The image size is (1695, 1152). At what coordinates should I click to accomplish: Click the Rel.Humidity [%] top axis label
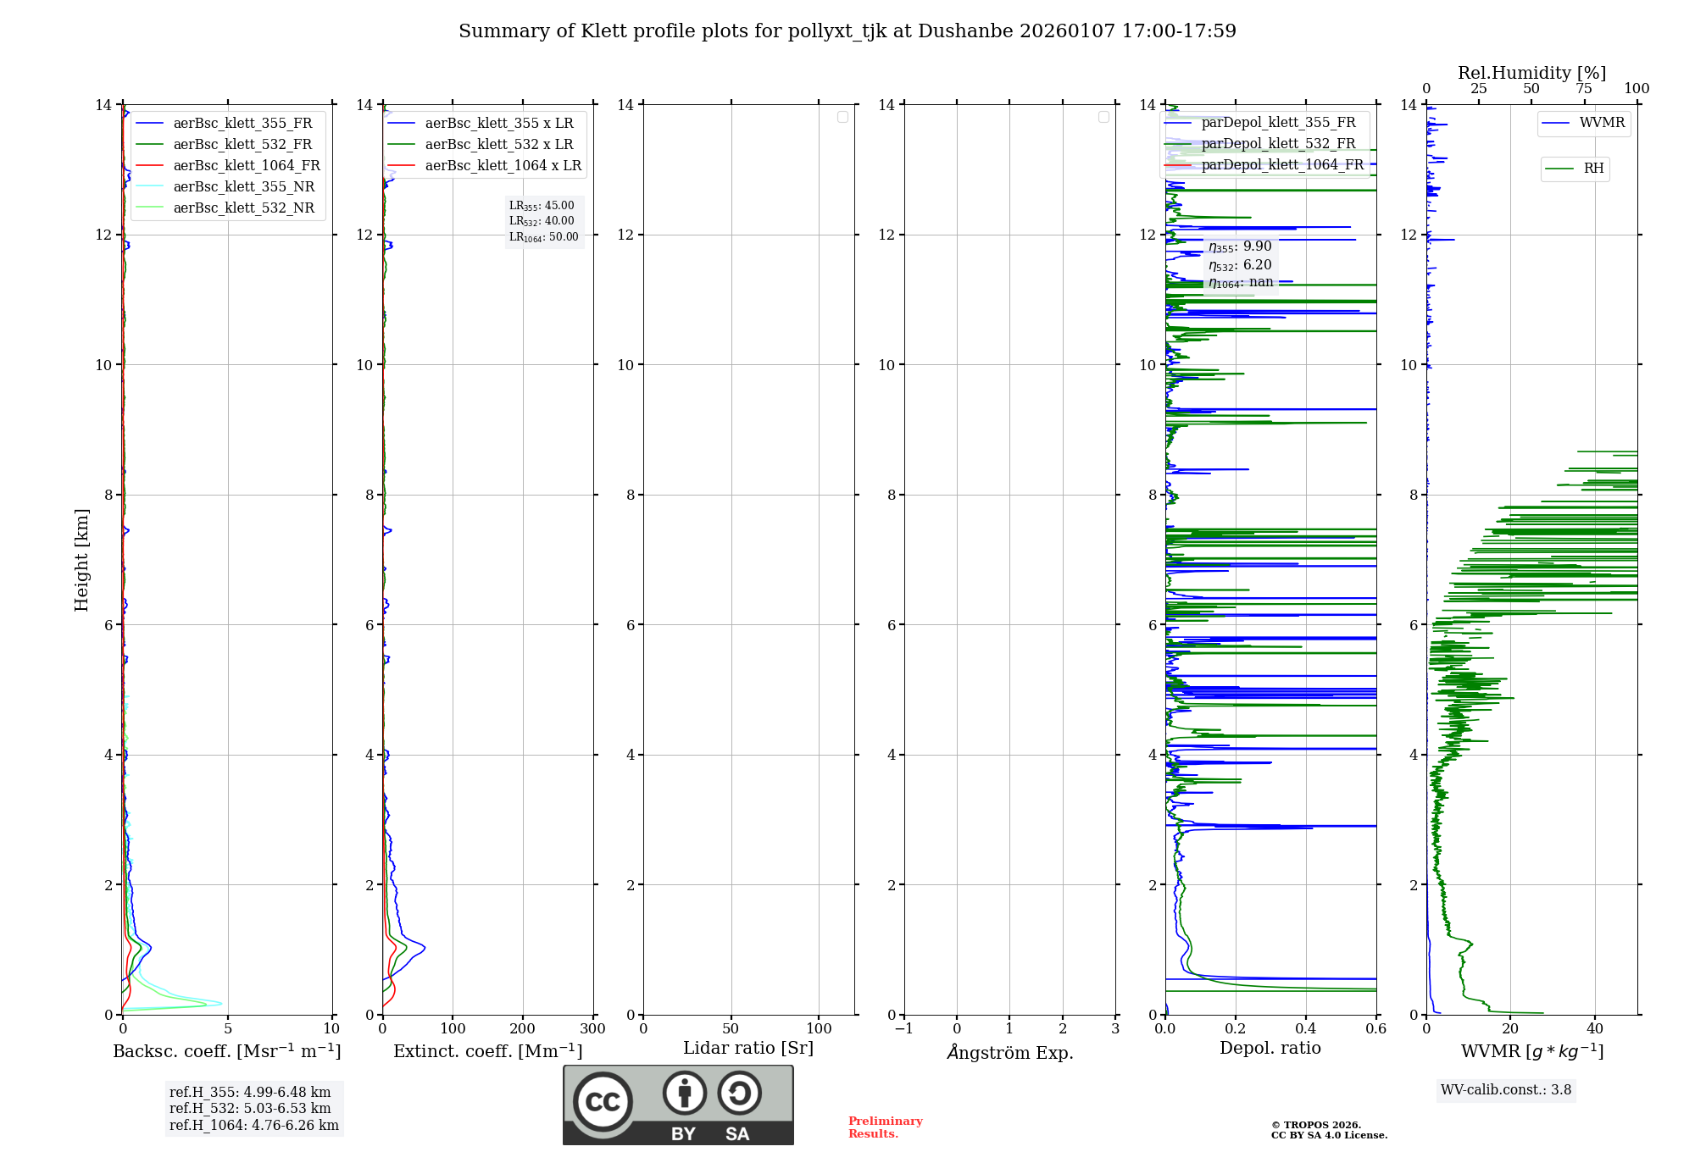[x=1531, y=73]
